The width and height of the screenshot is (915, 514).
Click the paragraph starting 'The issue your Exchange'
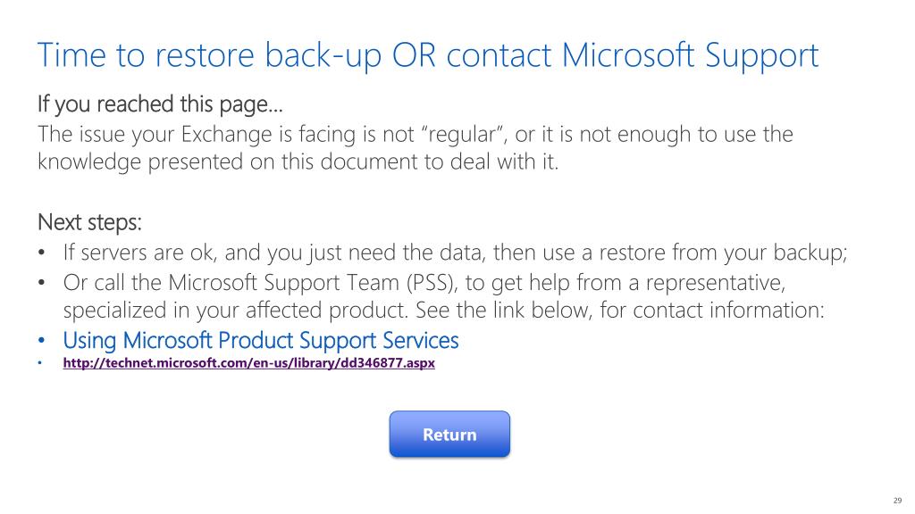click(x=415, y=148)
